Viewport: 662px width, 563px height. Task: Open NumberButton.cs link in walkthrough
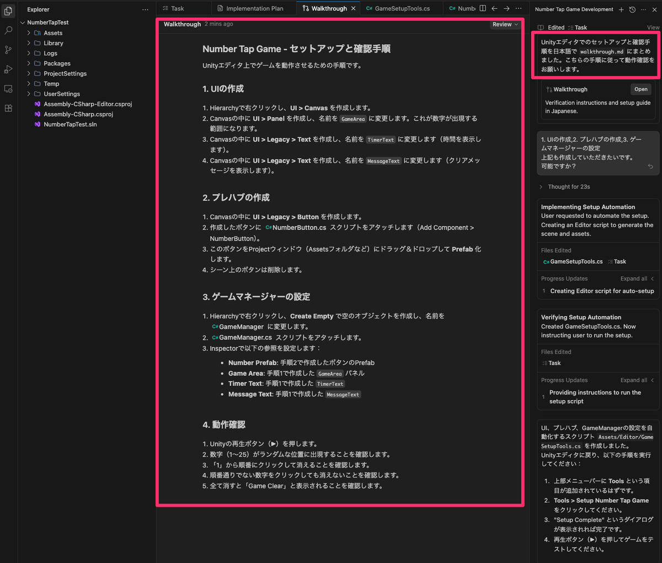pyautogui.click(x=296, y=227)
